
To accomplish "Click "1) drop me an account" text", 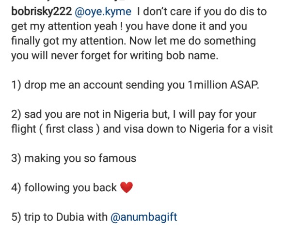I will (67, 85).
